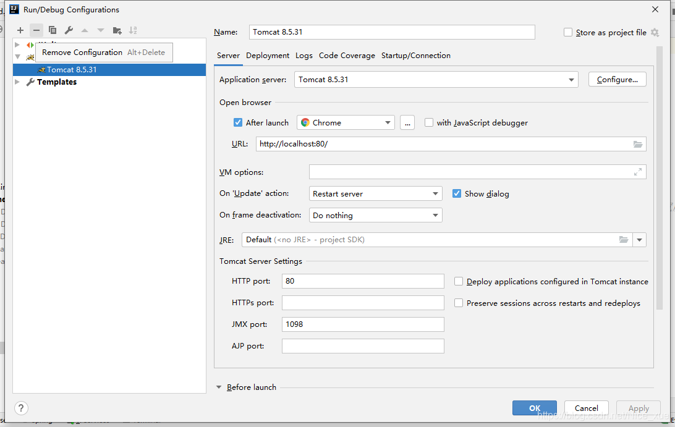Image resolution: width=675 pixels, height=427 pixels.
Task: Expand the Templates tree node
Action: pyautogui.click(x=17, y=82)
